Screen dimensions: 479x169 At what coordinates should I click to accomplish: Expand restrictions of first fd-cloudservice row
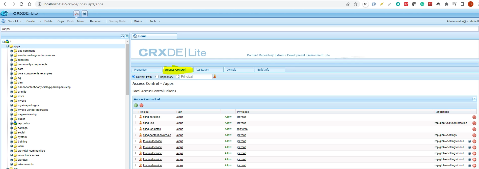tap(469, 141)
